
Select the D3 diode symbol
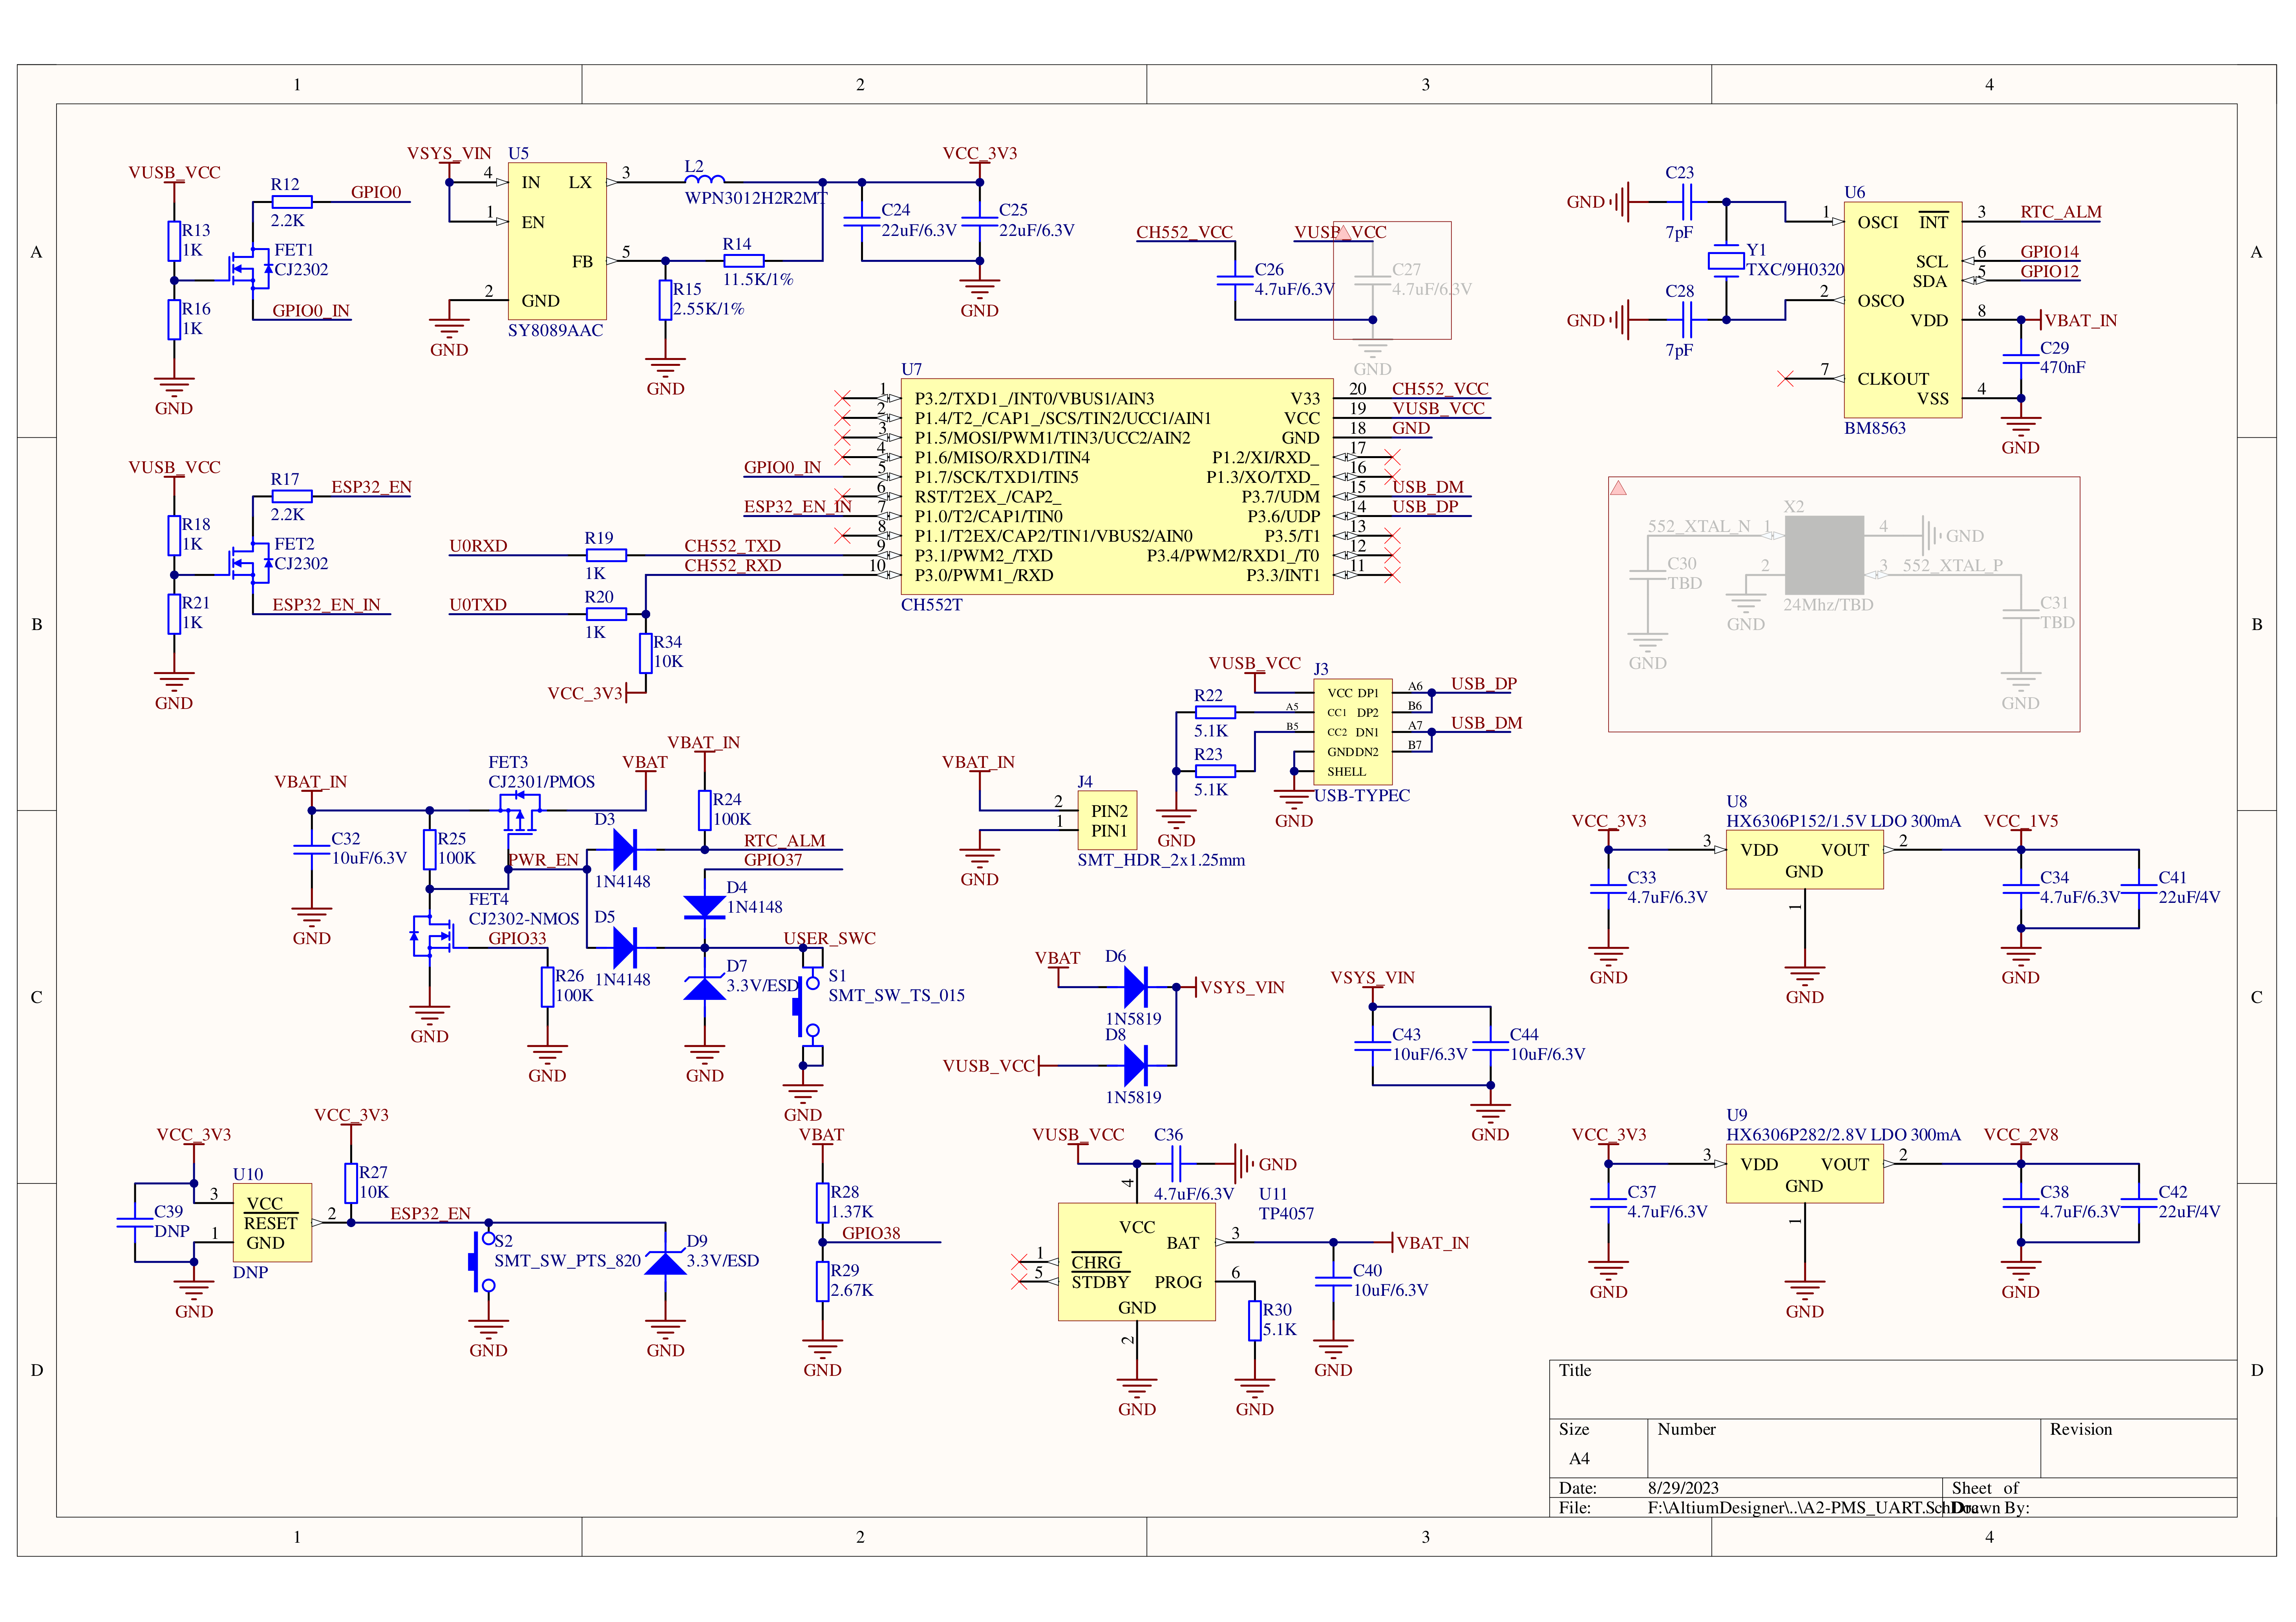(x=625, y=850)
